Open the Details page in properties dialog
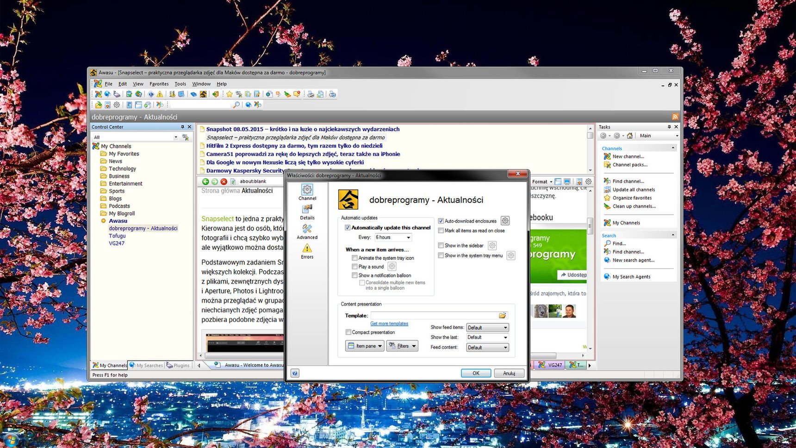796x448 pixels. tap(307, 212)
